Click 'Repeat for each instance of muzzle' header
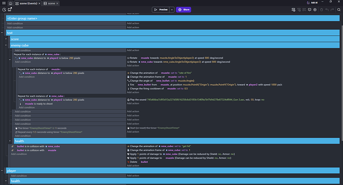The image size is (343, 185). click(39, 69)
